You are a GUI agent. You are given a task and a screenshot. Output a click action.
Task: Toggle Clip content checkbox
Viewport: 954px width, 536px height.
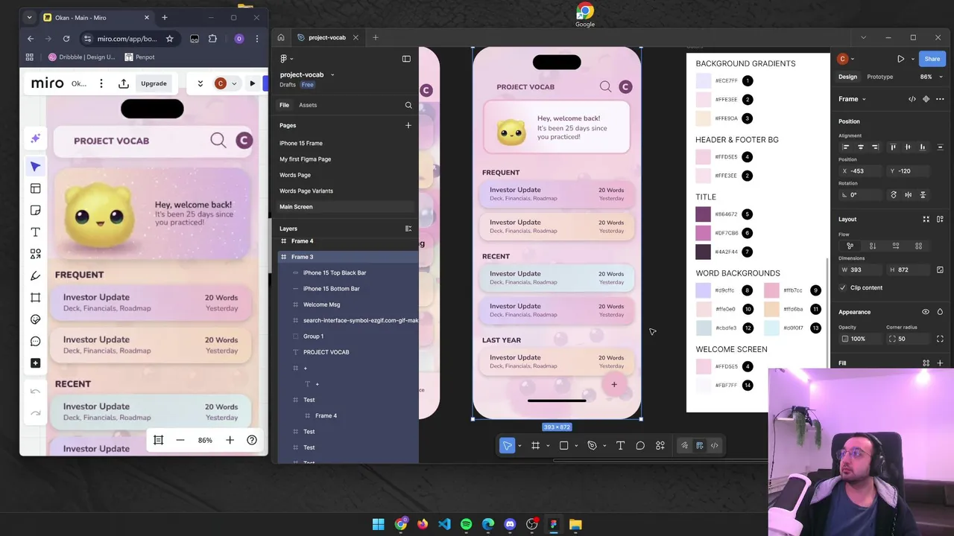pyautogui.click(x=843, y=287)
